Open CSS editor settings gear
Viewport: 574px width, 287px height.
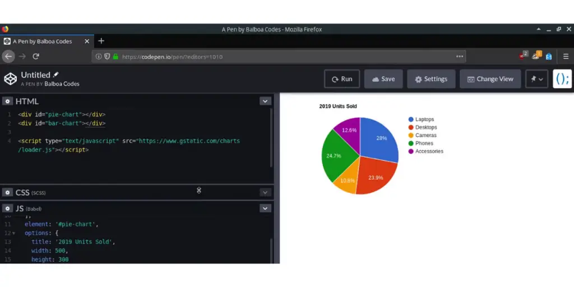tap(7, 193)
